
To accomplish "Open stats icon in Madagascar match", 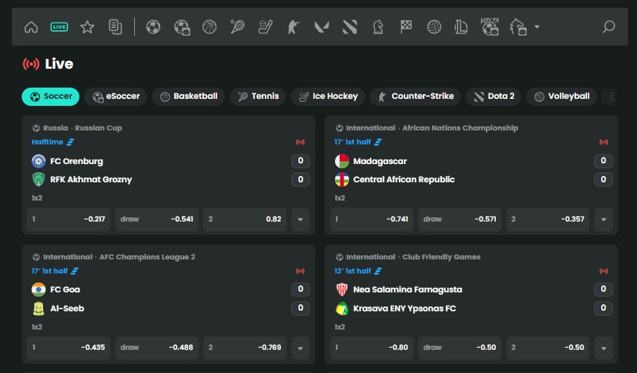I will tap(378, 142).
